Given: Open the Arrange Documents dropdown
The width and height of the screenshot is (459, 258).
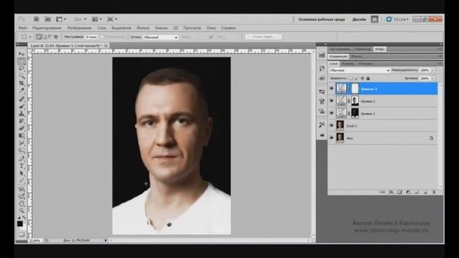Looking at the screenshot, I should click(97, 19).
